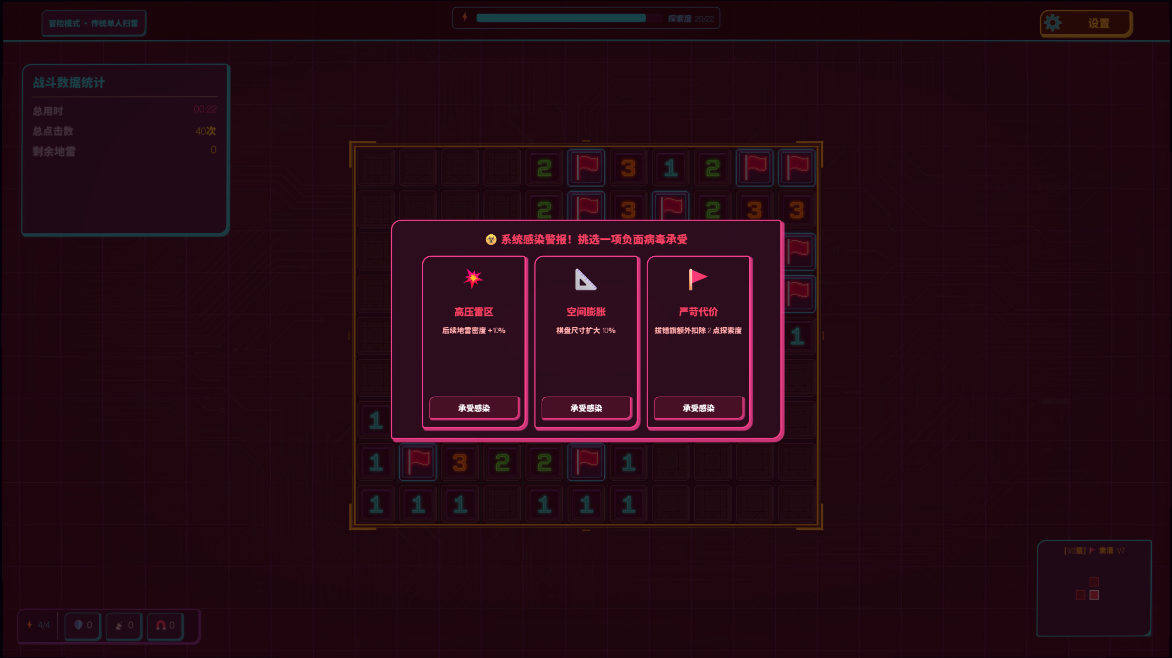Click the flag tile in top-right board corner
The width and height of the screenshot is (1172, 658).
[x=797, y=167]
